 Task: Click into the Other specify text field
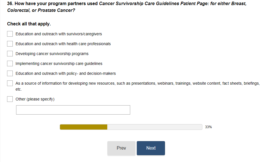[73, 110]
